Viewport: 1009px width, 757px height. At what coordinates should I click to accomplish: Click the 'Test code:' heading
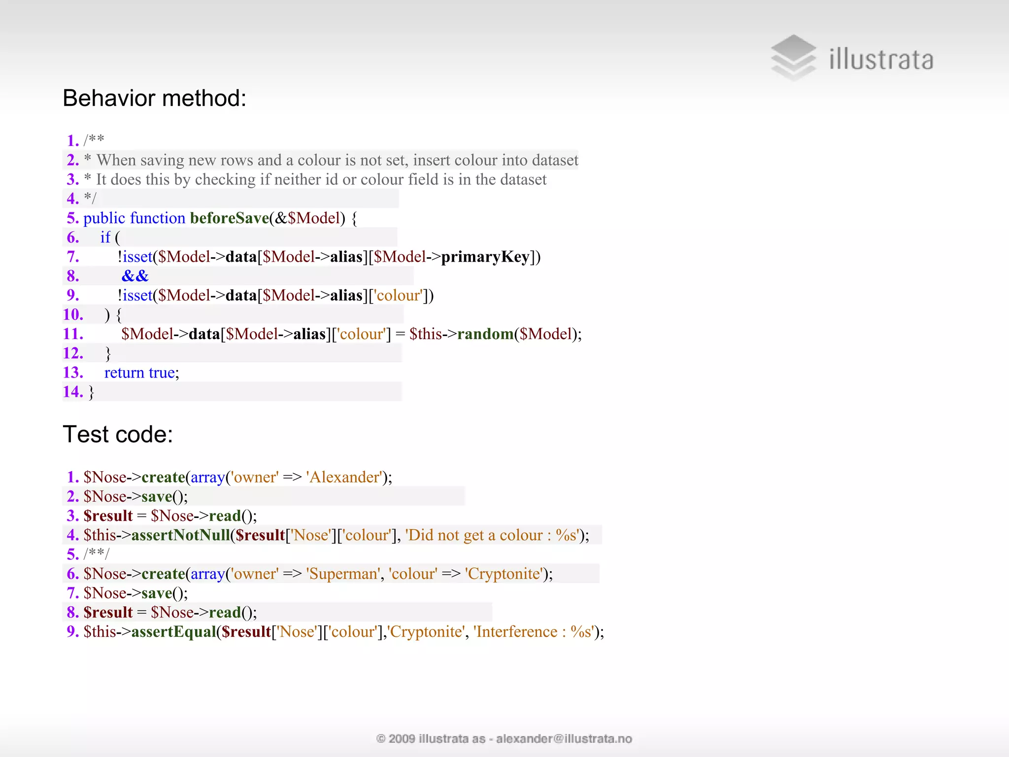[118, 434]
